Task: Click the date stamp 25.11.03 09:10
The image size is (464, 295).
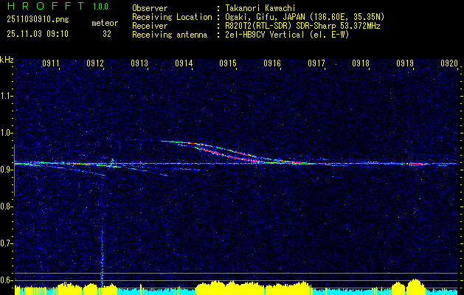Action: click(37, 34)
